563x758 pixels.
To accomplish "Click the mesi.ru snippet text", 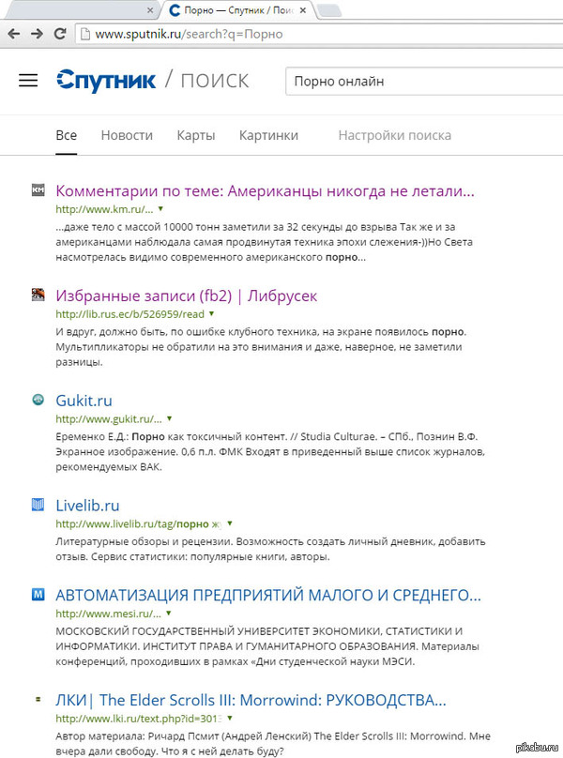I will (267, 645).
